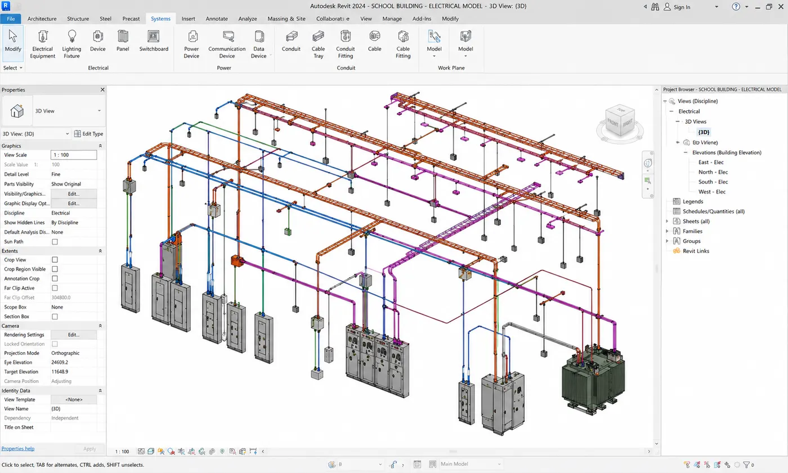Choose the Conduit Fitting tool
Viewport: 788px width, 473px height.
(x=346, y=44)
